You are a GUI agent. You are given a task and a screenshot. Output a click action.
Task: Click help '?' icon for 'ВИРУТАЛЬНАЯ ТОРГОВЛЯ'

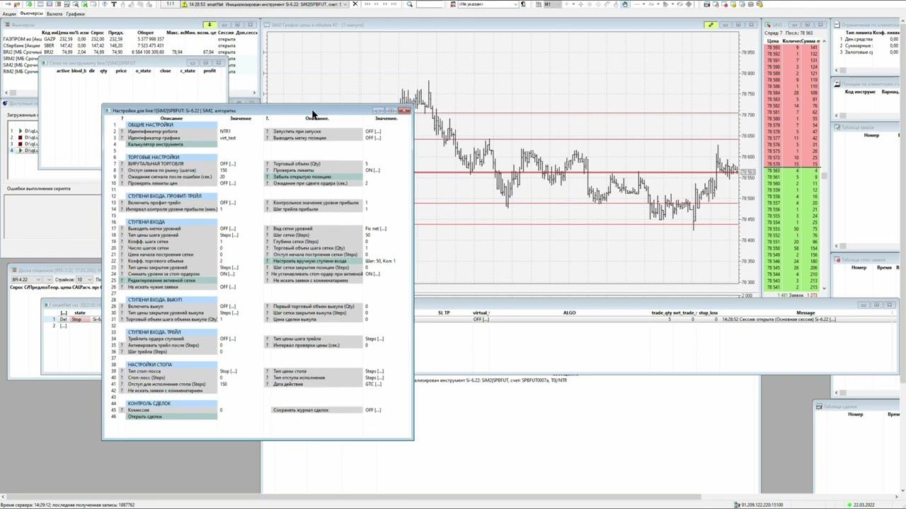122,164
